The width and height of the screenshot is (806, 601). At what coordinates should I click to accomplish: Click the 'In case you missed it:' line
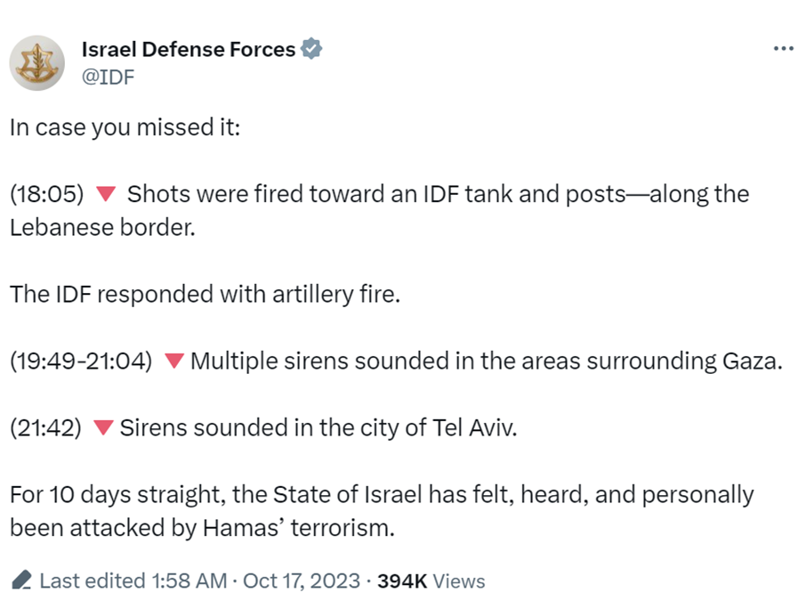pyautogui.click(x=125, y=127)
